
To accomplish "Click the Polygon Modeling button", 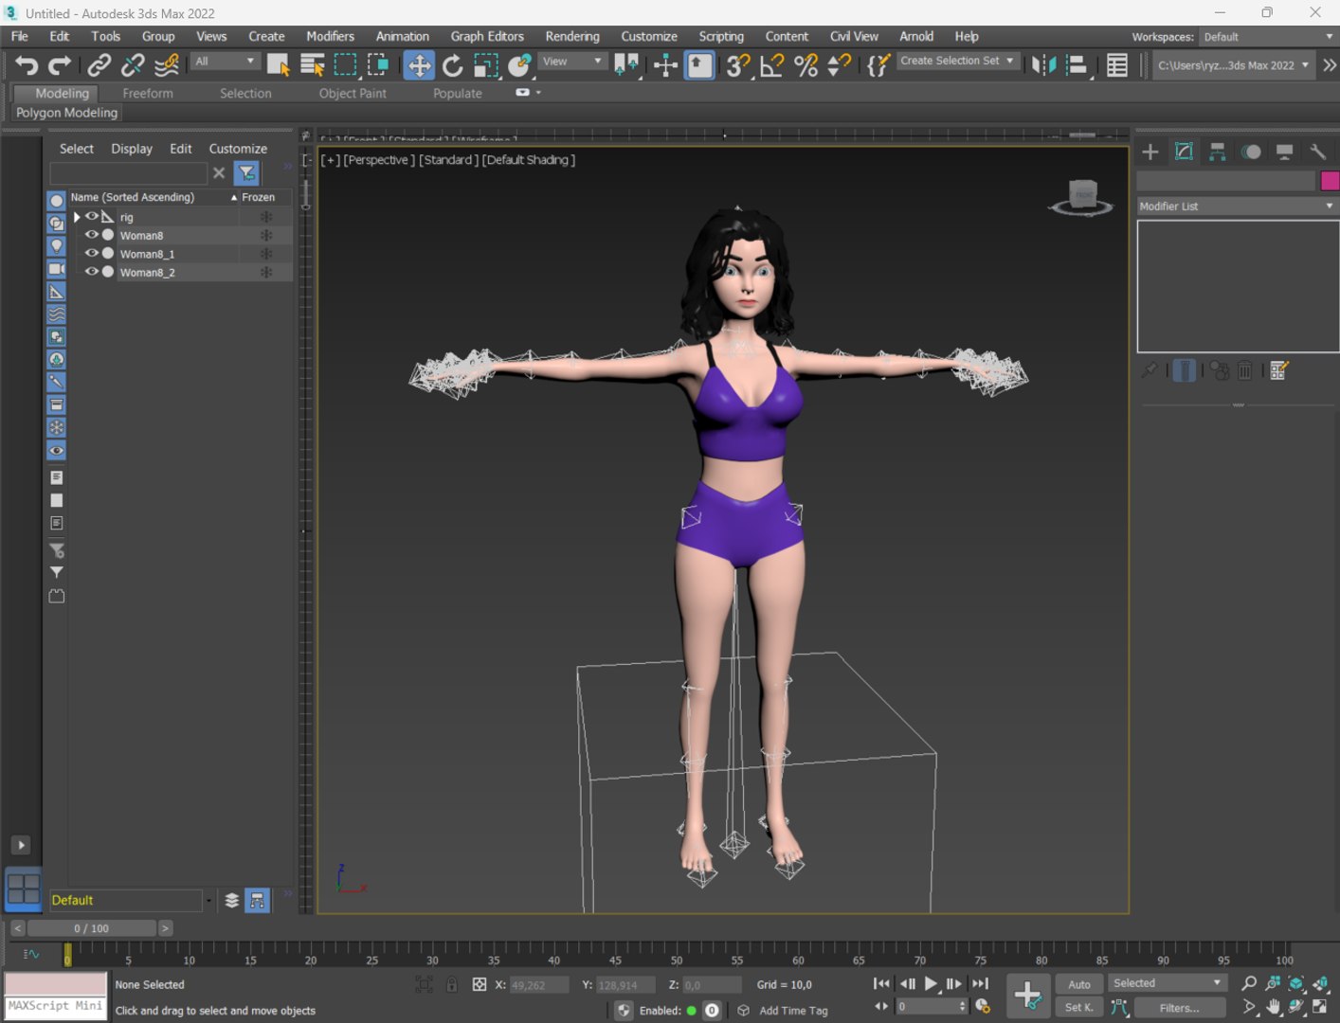I will 66,113.
